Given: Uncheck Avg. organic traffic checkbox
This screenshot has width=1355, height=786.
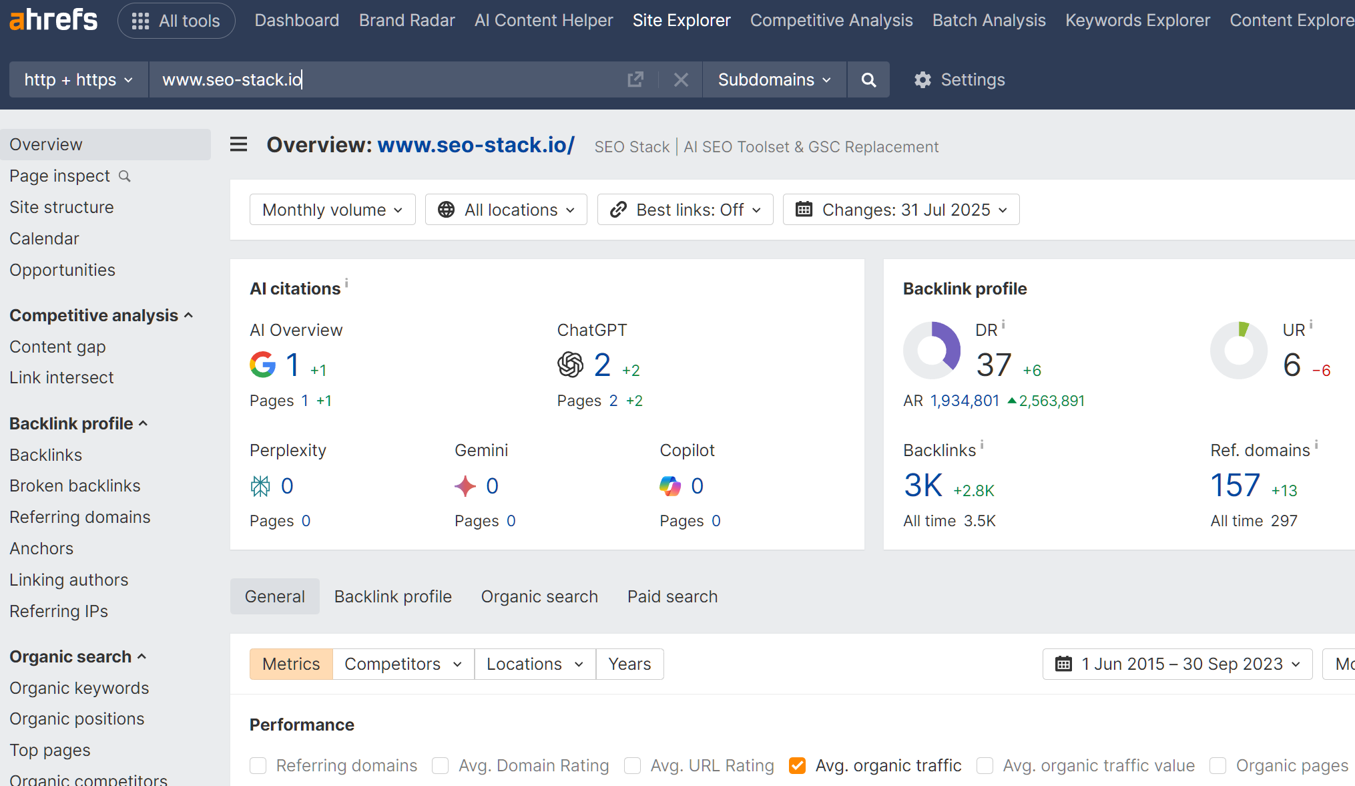Looking at the screenshot, I should point(797,765).
